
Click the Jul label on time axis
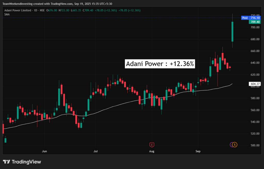click(95, 151)
